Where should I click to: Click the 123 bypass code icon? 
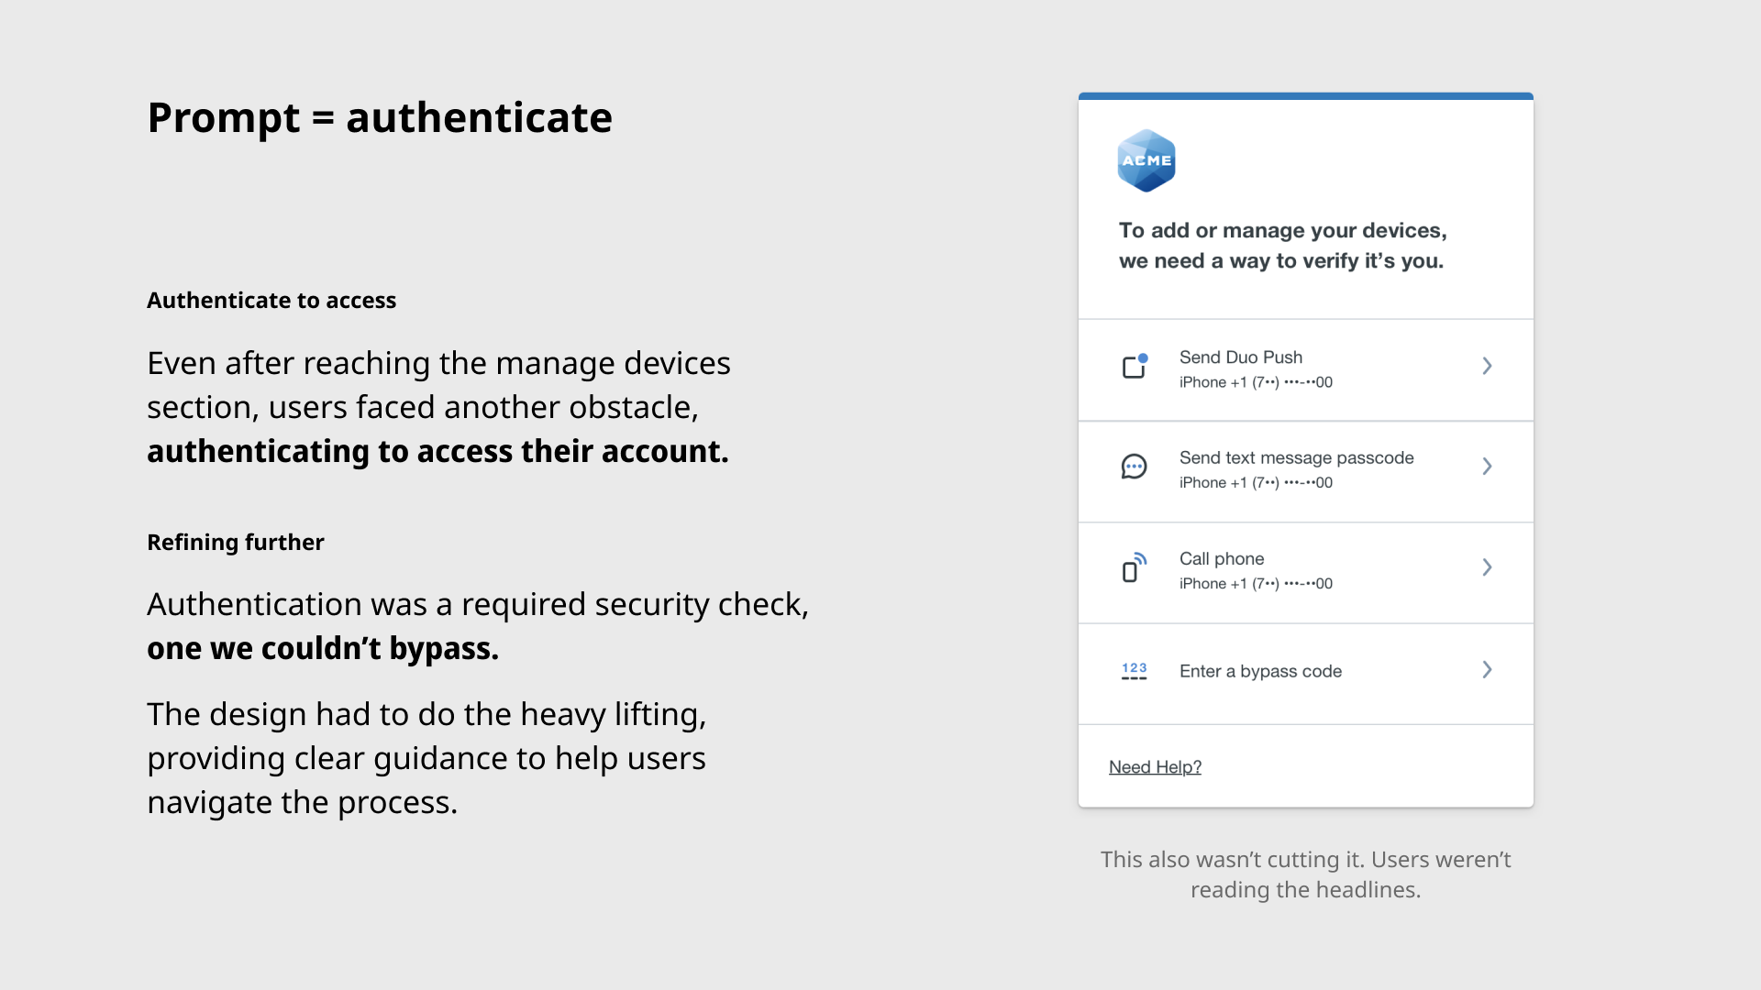coord(1135,671)
